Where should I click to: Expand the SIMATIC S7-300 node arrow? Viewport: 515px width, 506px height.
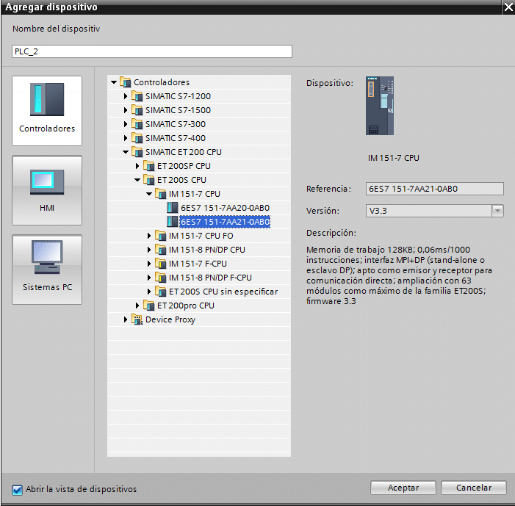[x=126, y=124]
